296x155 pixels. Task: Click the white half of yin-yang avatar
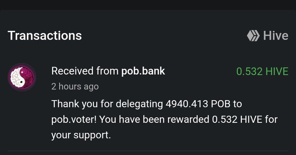tap(17, 77)
